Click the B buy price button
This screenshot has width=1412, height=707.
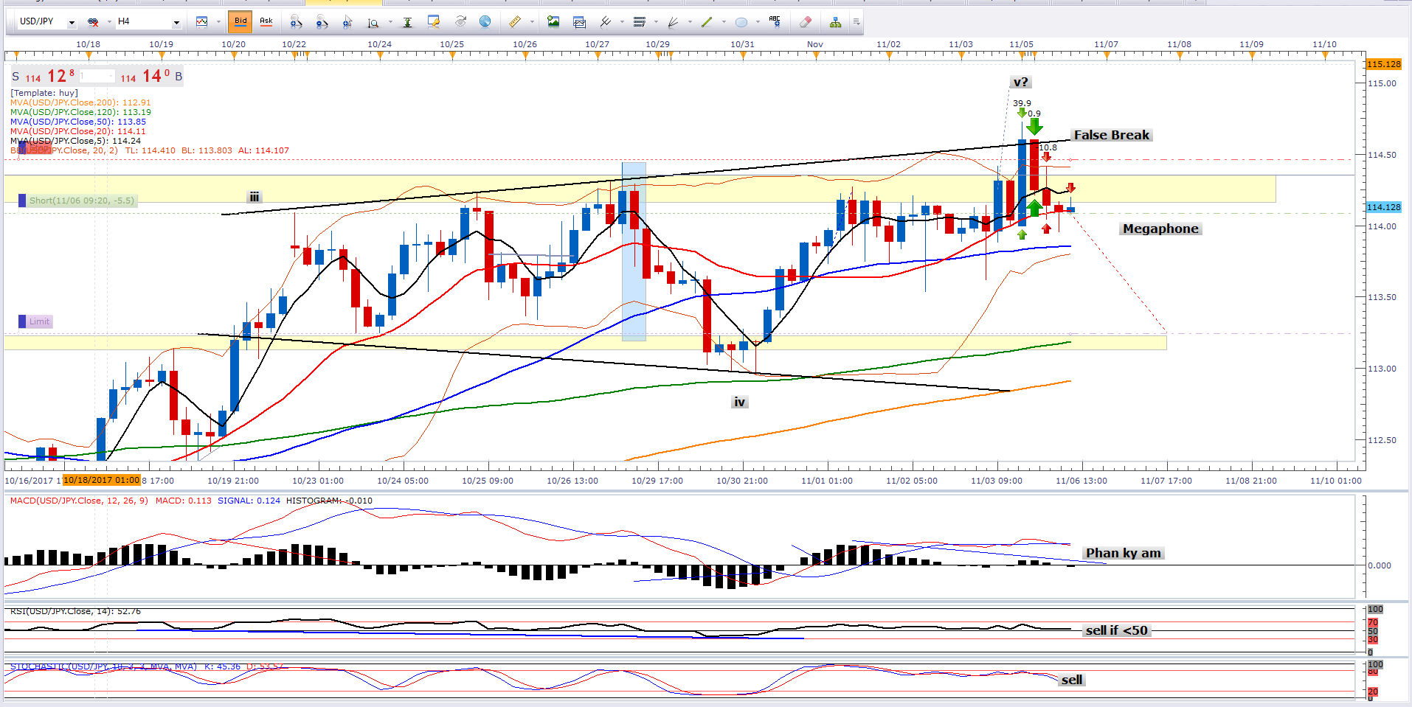178,77
